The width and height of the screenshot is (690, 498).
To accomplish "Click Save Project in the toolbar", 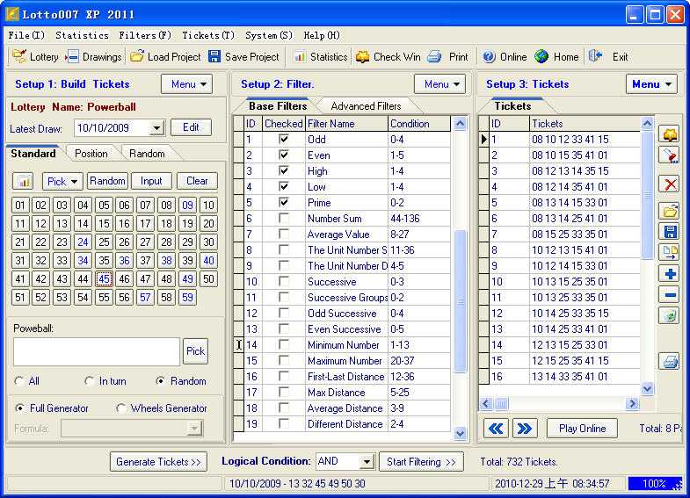I will pos(243,57).
